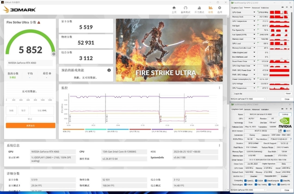This screenshot has height=194, width=294.
Task: Toggle the CUDA checkbox
Action: click(256, 181)
